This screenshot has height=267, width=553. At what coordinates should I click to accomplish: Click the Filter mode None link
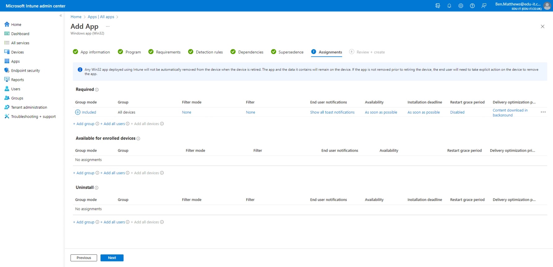click(186, 112)
